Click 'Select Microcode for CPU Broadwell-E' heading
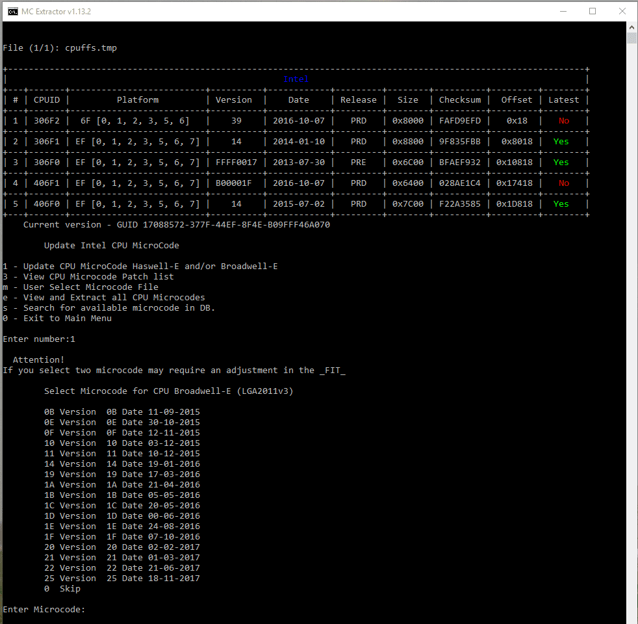638x624 pixels. [168, 391]
